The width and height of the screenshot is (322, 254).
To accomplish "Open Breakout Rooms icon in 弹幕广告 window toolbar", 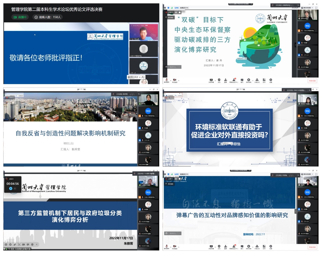I will coord(257,246).
